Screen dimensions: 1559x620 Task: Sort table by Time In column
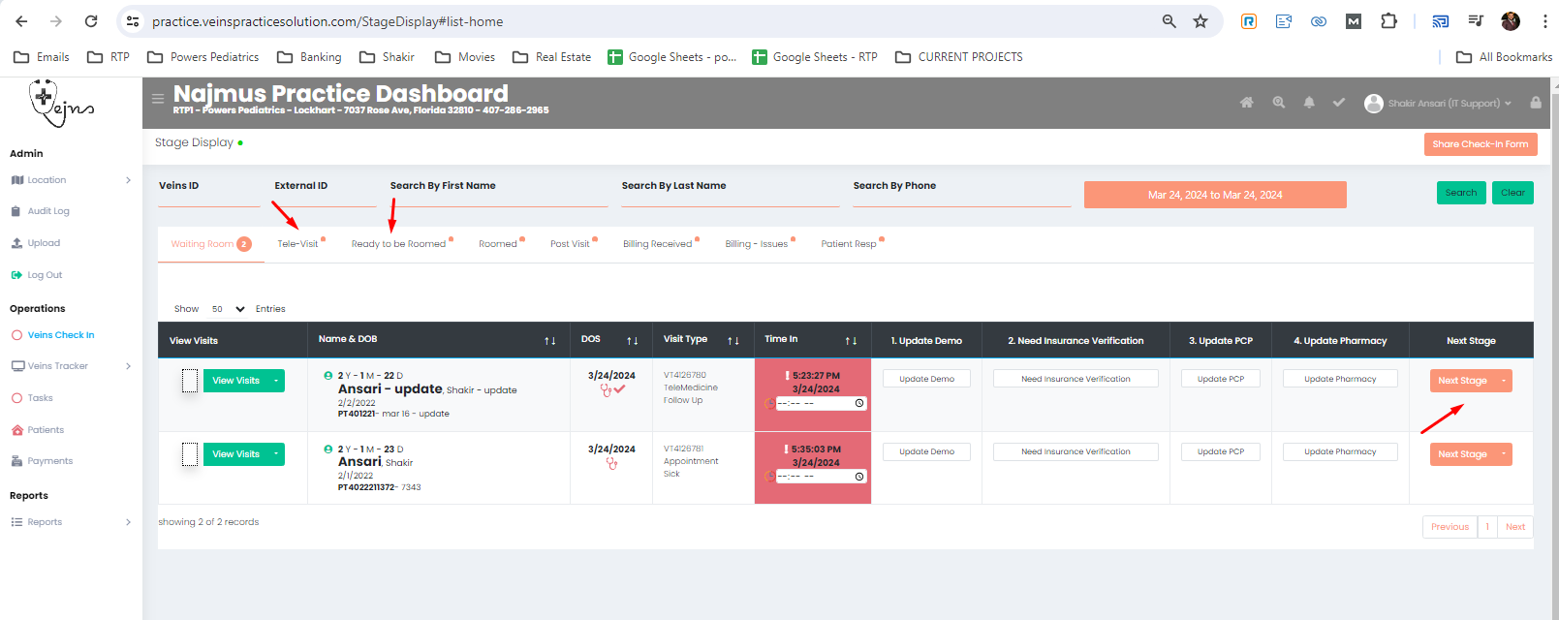[x=850, y=341]
